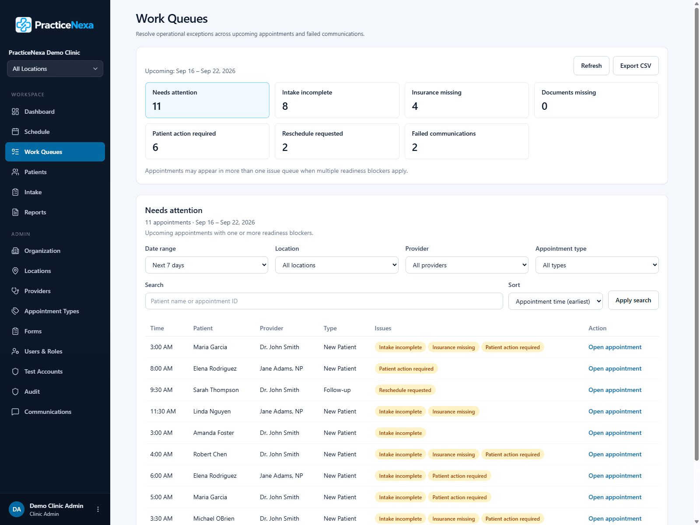Image resolution: width=700 pixels, height=525 pixels.
Task: Open the All types appointment dropdown
Action: tap(597, 265)
